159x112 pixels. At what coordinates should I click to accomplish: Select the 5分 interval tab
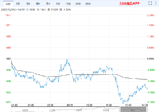[x=58, y=4]
